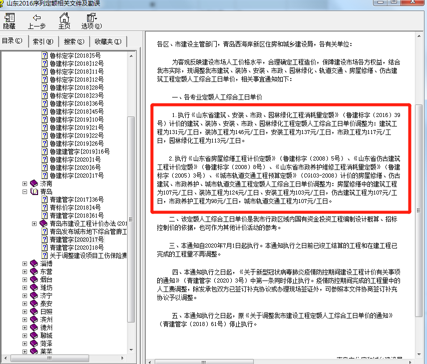The height and width of the screenshot is (364, 427).
Task: Click the tree panel horizontal scrollbar thumb
Action: point(50,358)
